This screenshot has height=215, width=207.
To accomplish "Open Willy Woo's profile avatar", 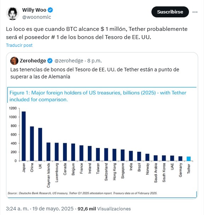I will pyautogui.click(x=12, y=13).
